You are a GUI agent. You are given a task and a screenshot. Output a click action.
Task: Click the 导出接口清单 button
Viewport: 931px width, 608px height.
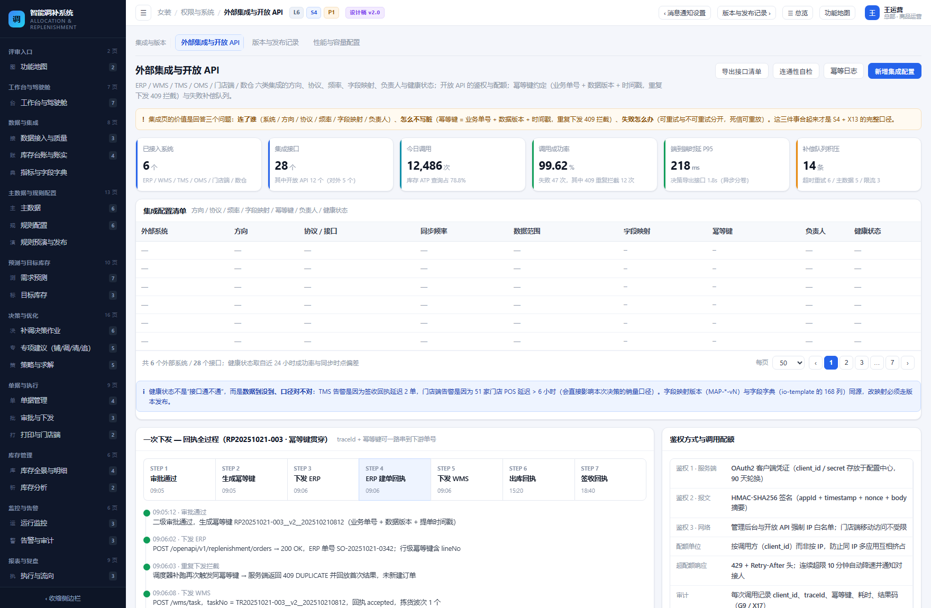coord(742,71)
